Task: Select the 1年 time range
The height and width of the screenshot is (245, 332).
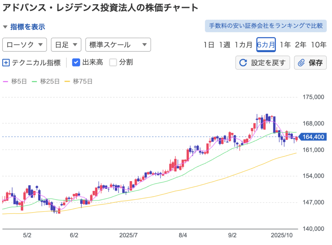Action: click(x=285, y=45)
